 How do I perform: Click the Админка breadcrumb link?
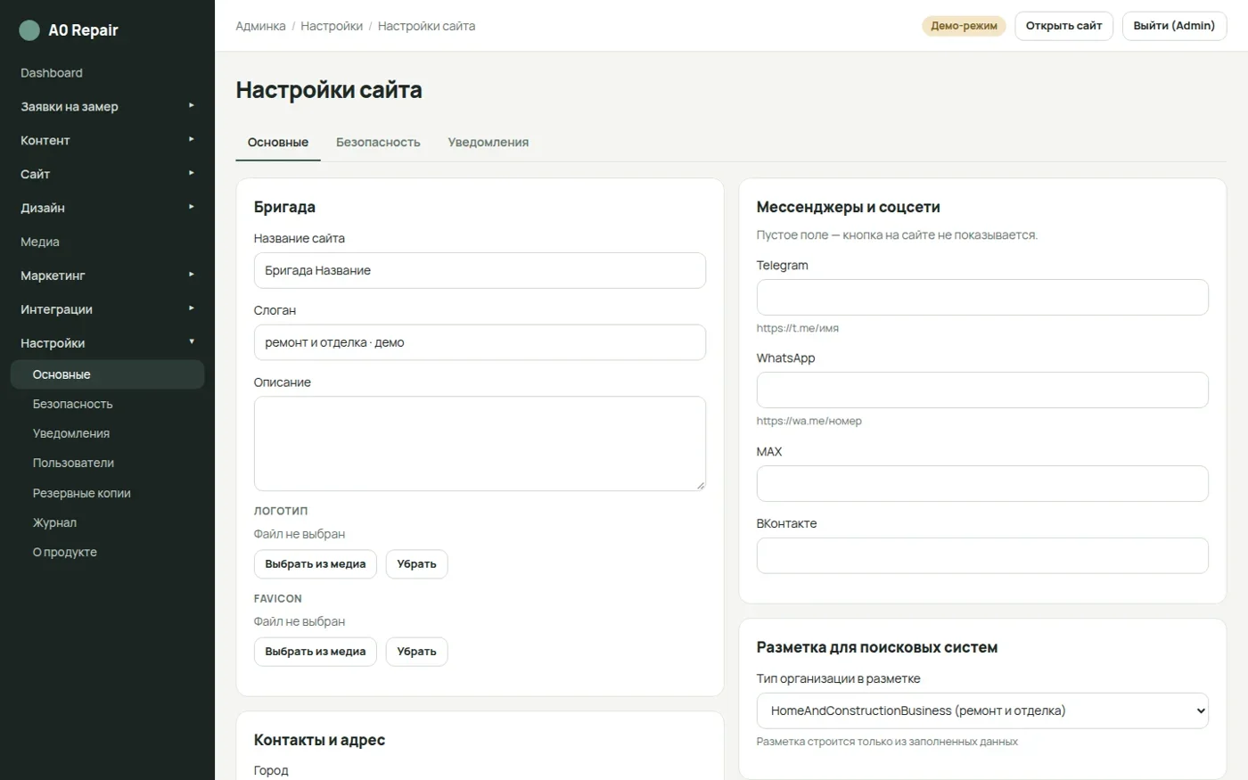coord(260,26)
